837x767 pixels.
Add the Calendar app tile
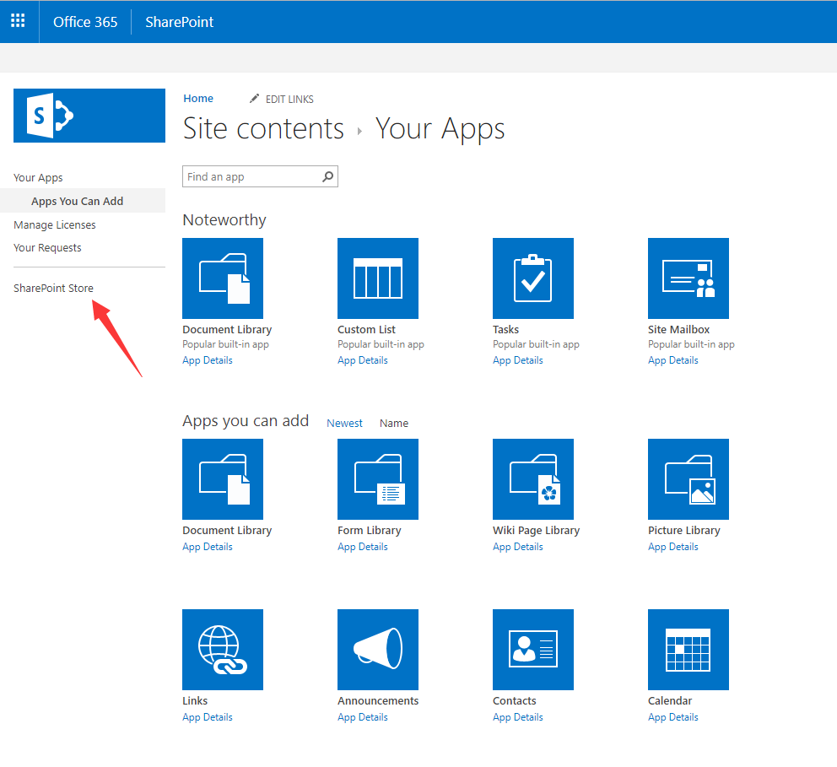click(688, 649)
